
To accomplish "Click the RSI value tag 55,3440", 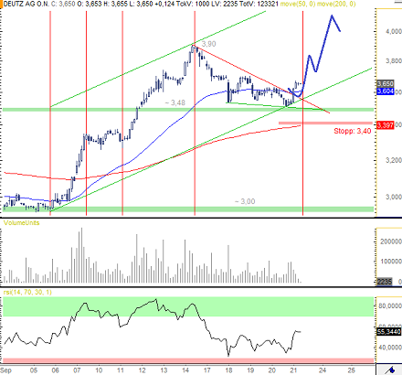I will pyautogui.click(x=389, y=331).
